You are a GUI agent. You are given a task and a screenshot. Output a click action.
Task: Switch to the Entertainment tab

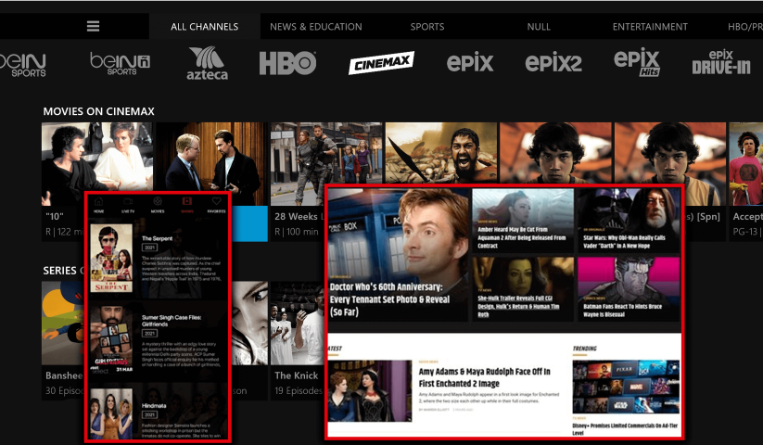650,26
